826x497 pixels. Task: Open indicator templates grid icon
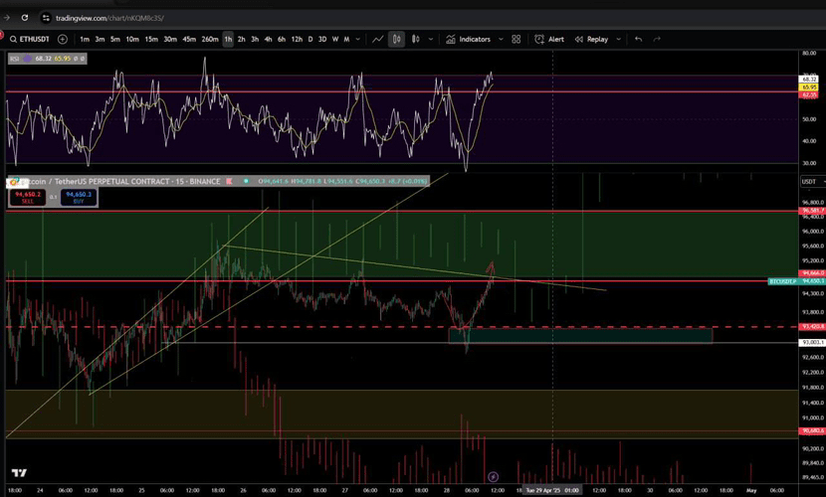[516, 40]
